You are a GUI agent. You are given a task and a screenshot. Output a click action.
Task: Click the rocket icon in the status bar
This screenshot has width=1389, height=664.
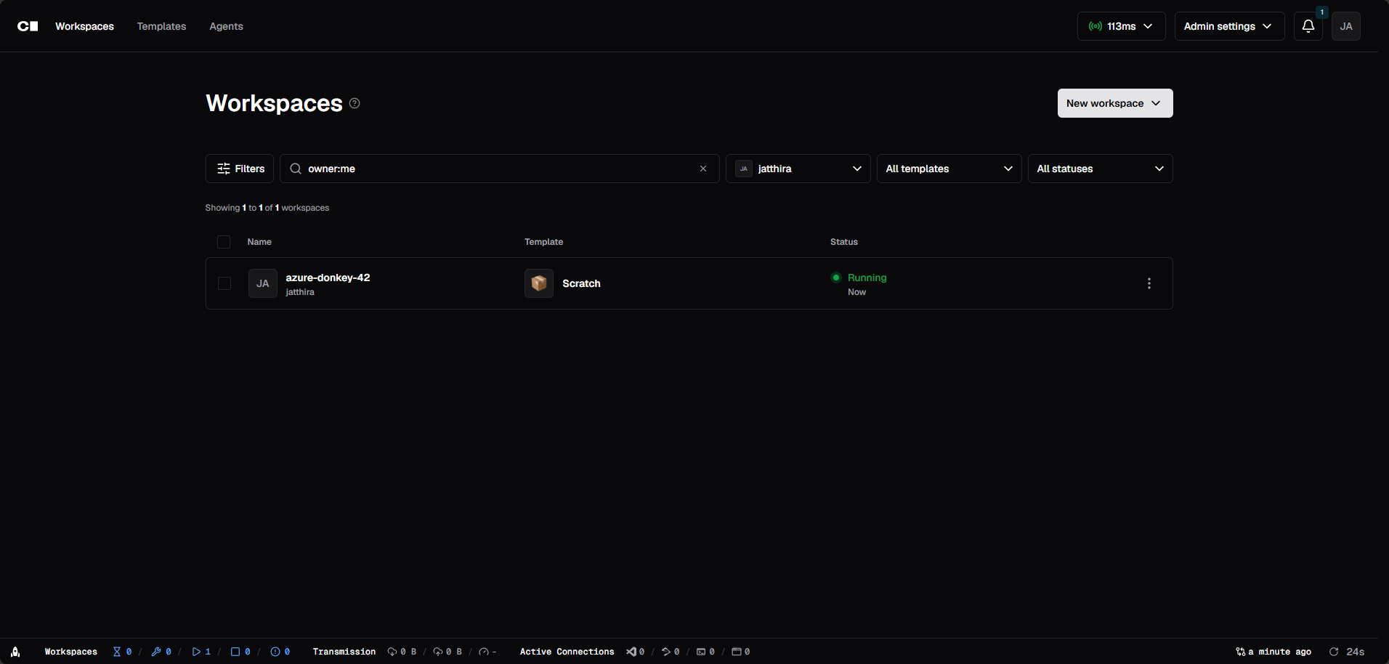click(15, 652)
